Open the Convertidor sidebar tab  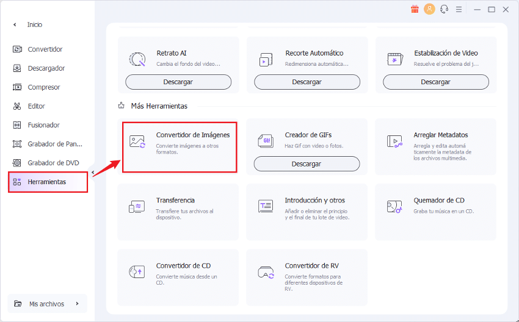(x=45, y=49)
